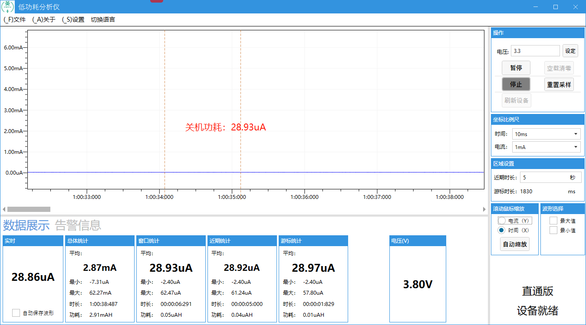586x325 pixels.
Task: Minimize the 低功耗分析仪 window
Action: (x=536, y=7)
